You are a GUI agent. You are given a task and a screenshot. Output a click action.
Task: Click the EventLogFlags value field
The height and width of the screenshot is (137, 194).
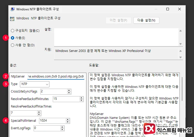[x=47, y=128]
